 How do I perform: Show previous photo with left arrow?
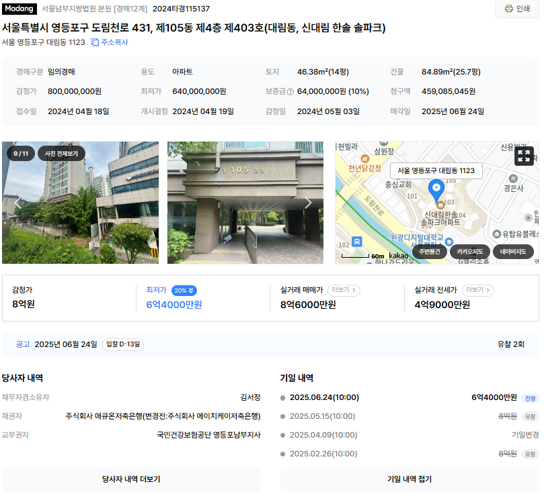17,204
